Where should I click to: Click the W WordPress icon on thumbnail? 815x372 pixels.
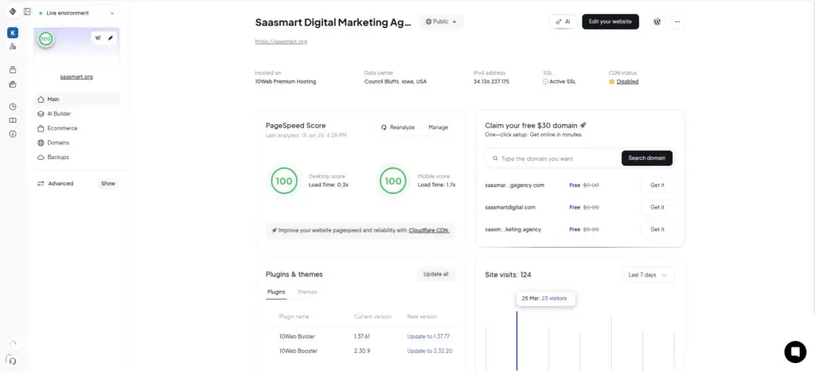[98, 38]
